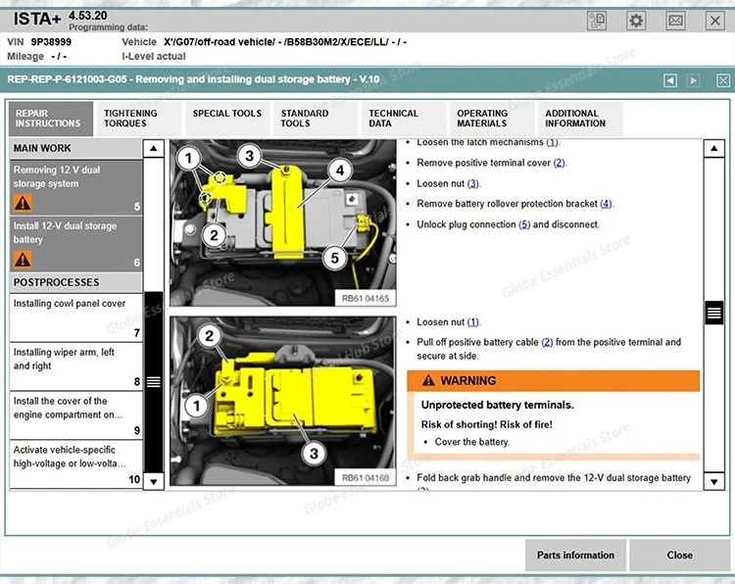Click the step list scrollbar thumb
The image size is (735, 584).
pyautogui.click(x=154, y=381)
